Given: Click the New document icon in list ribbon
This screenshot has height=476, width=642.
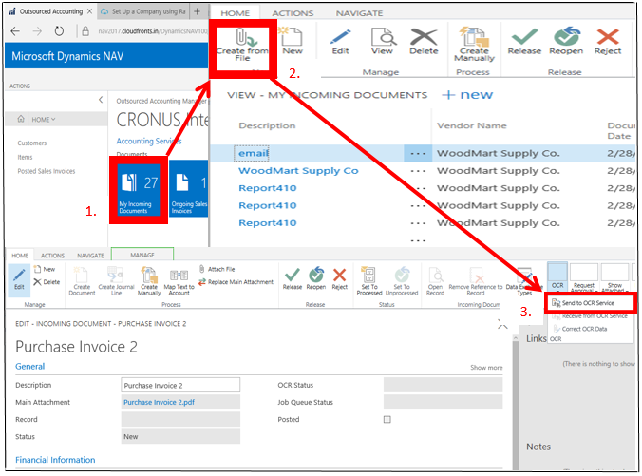Looking at the screenshot, I should pyautogui.click(x=292, y=37).
